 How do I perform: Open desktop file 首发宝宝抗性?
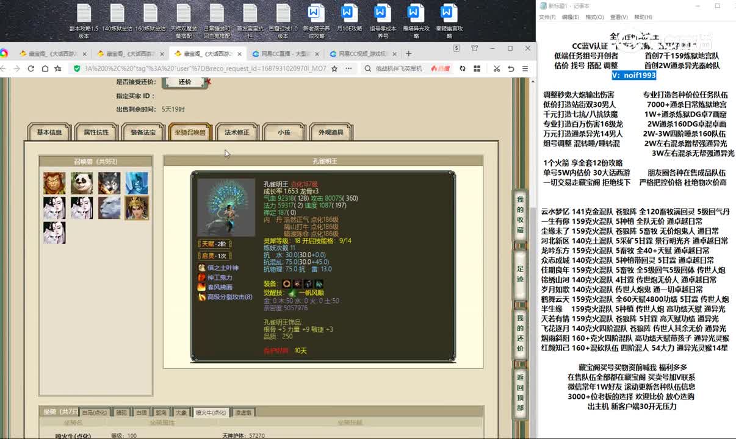(x=250, y=21)
